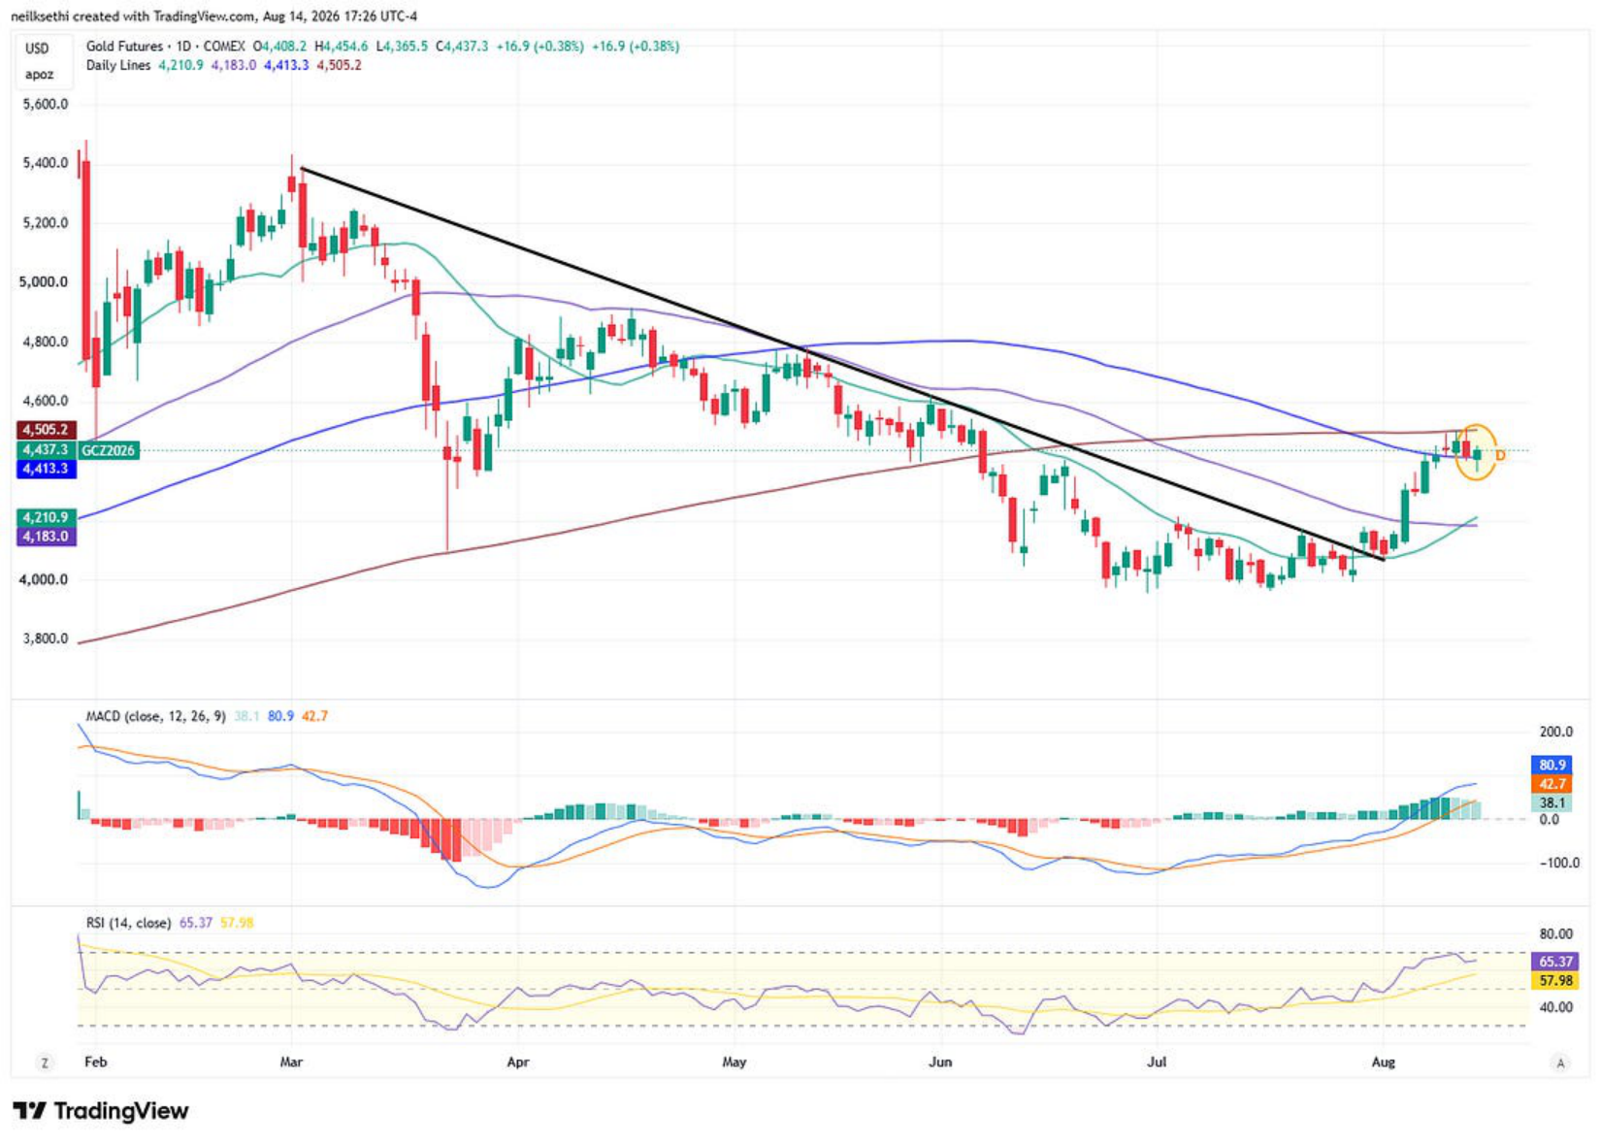Click the yellow 57.98 RSI tag on right
Image resolution: width=1601 pixels, height=1144 pixels.
click(x=1554, y=981)
